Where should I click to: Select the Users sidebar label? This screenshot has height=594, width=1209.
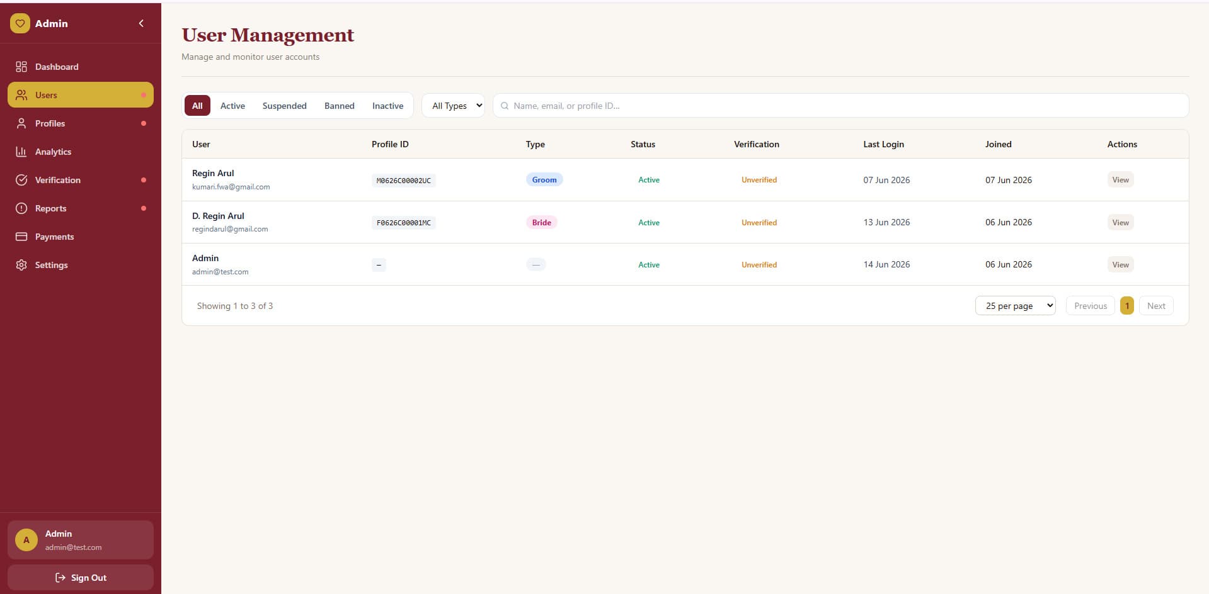pyautogui.click(x=46, y=95)
